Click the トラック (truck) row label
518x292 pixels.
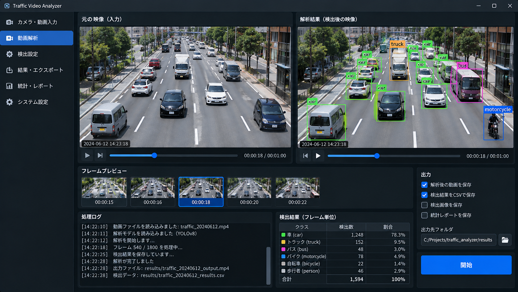(x=303, y=242)
